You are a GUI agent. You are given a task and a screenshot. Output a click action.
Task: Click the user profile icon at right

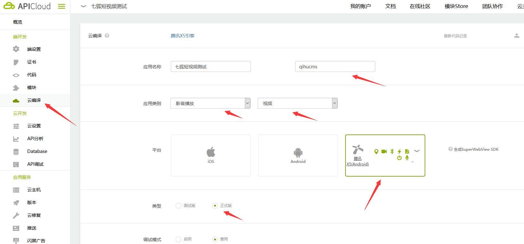517,36
